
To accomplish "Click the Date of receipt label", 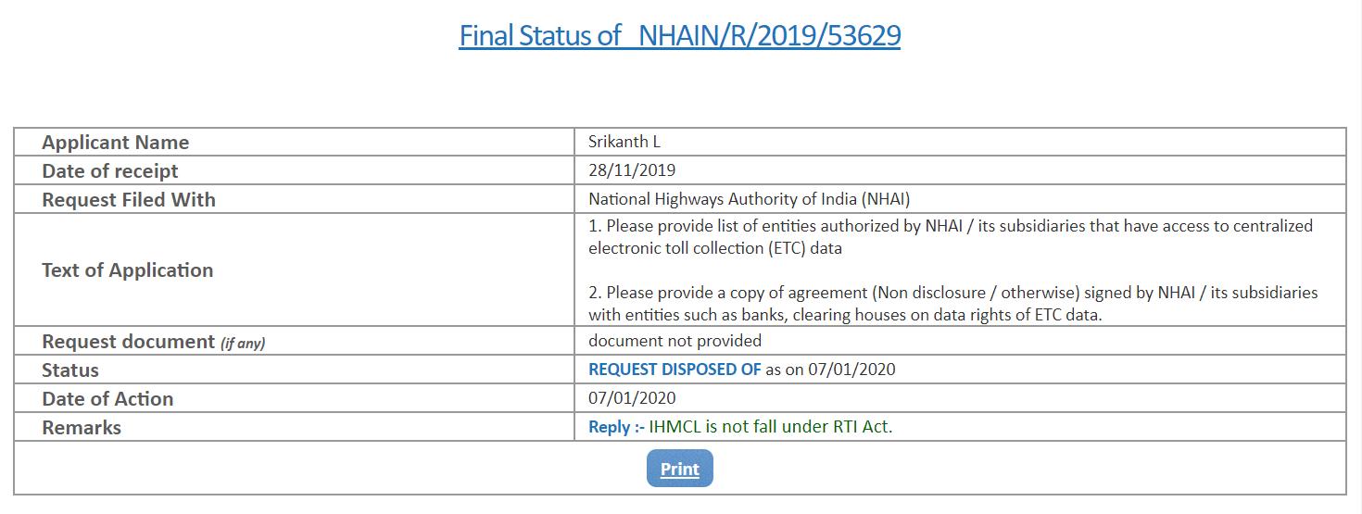I will (110, 171).
